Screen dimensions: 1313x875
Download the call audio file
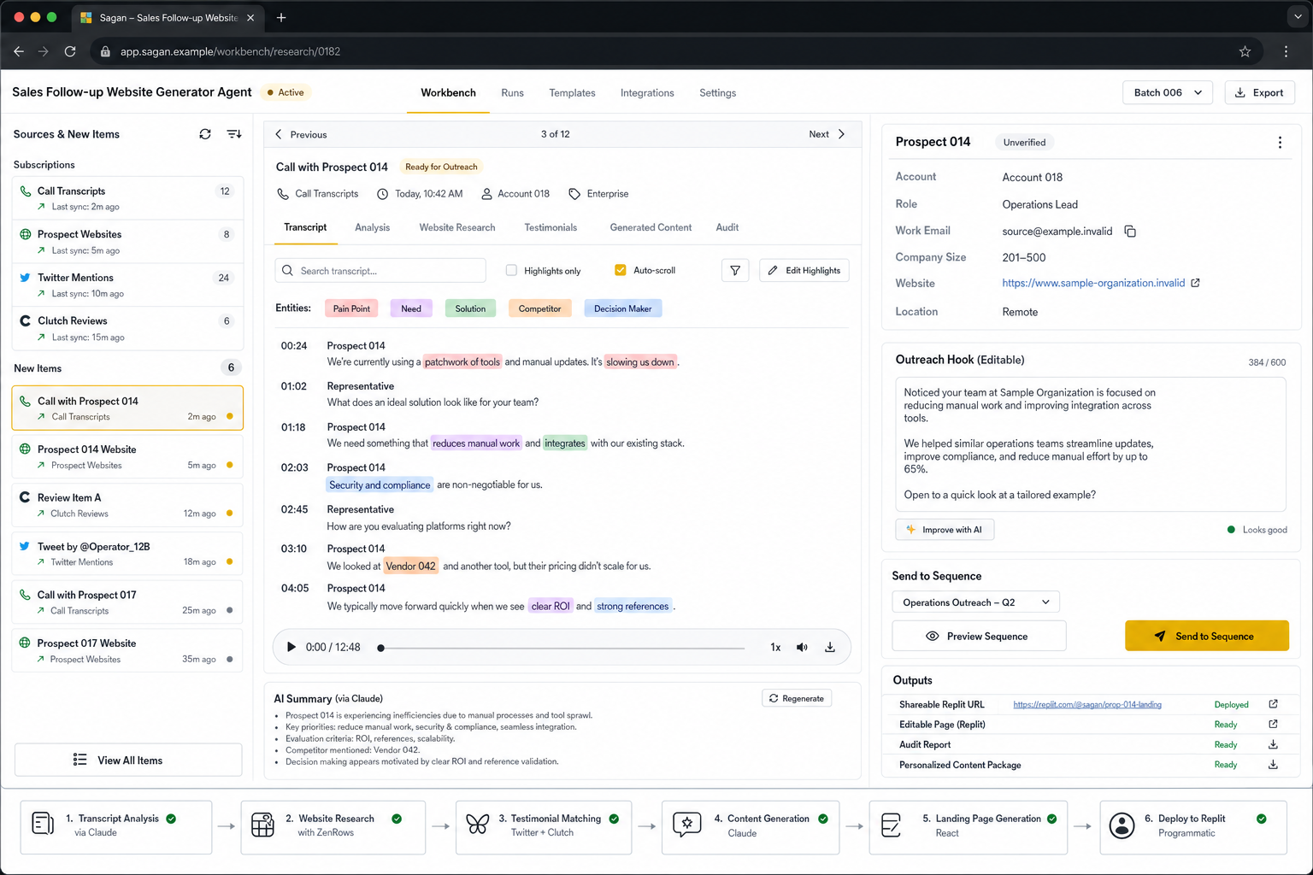829,647
